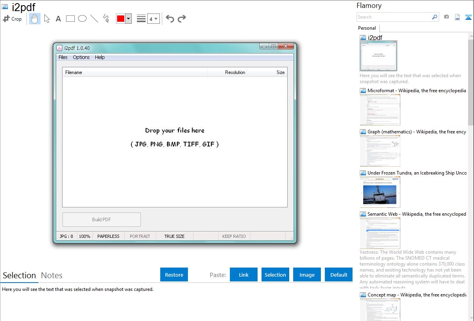Click the Paste Image button
The width and height of the screenshot is (474, 321).
[x=307, y=275]
